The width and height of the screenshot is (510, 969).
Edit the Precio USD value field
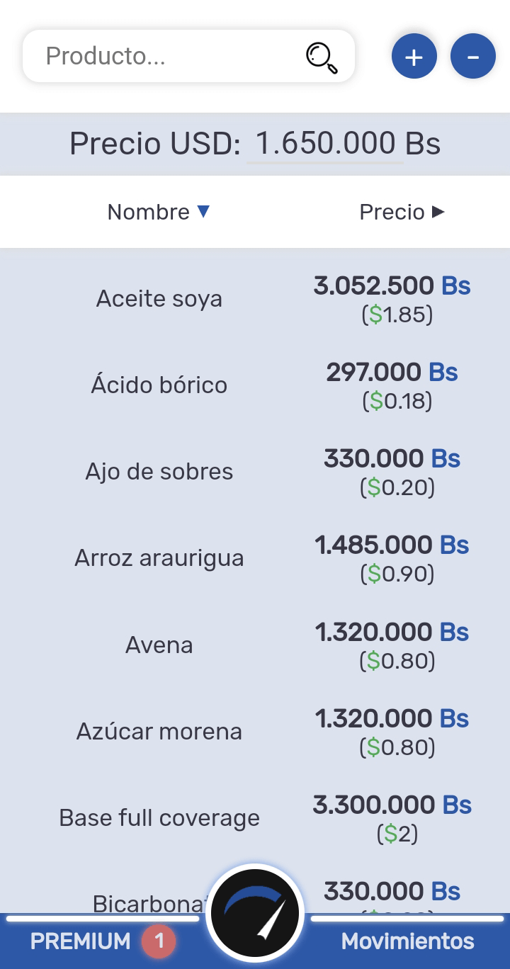click(x=324, y=144)
